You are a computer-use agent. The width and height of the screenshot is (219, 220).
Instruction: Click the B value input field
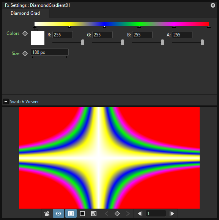pyautogui.click(x=142, y=35)
